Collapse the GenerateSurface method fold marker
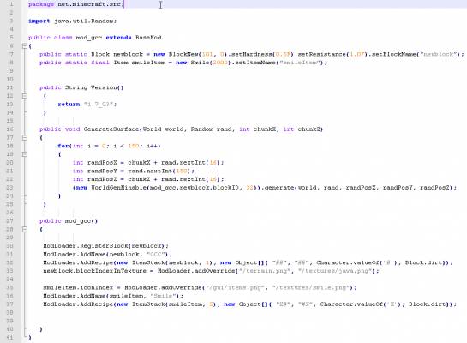The image size is (467, 343). [25, 138]
